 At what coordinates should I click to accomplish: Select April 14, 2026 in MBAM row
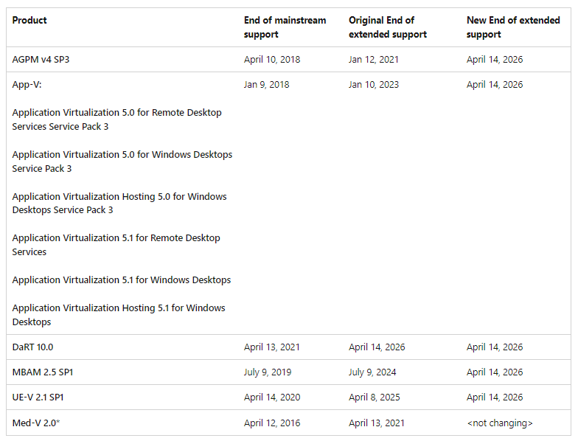tap(495, 372)
